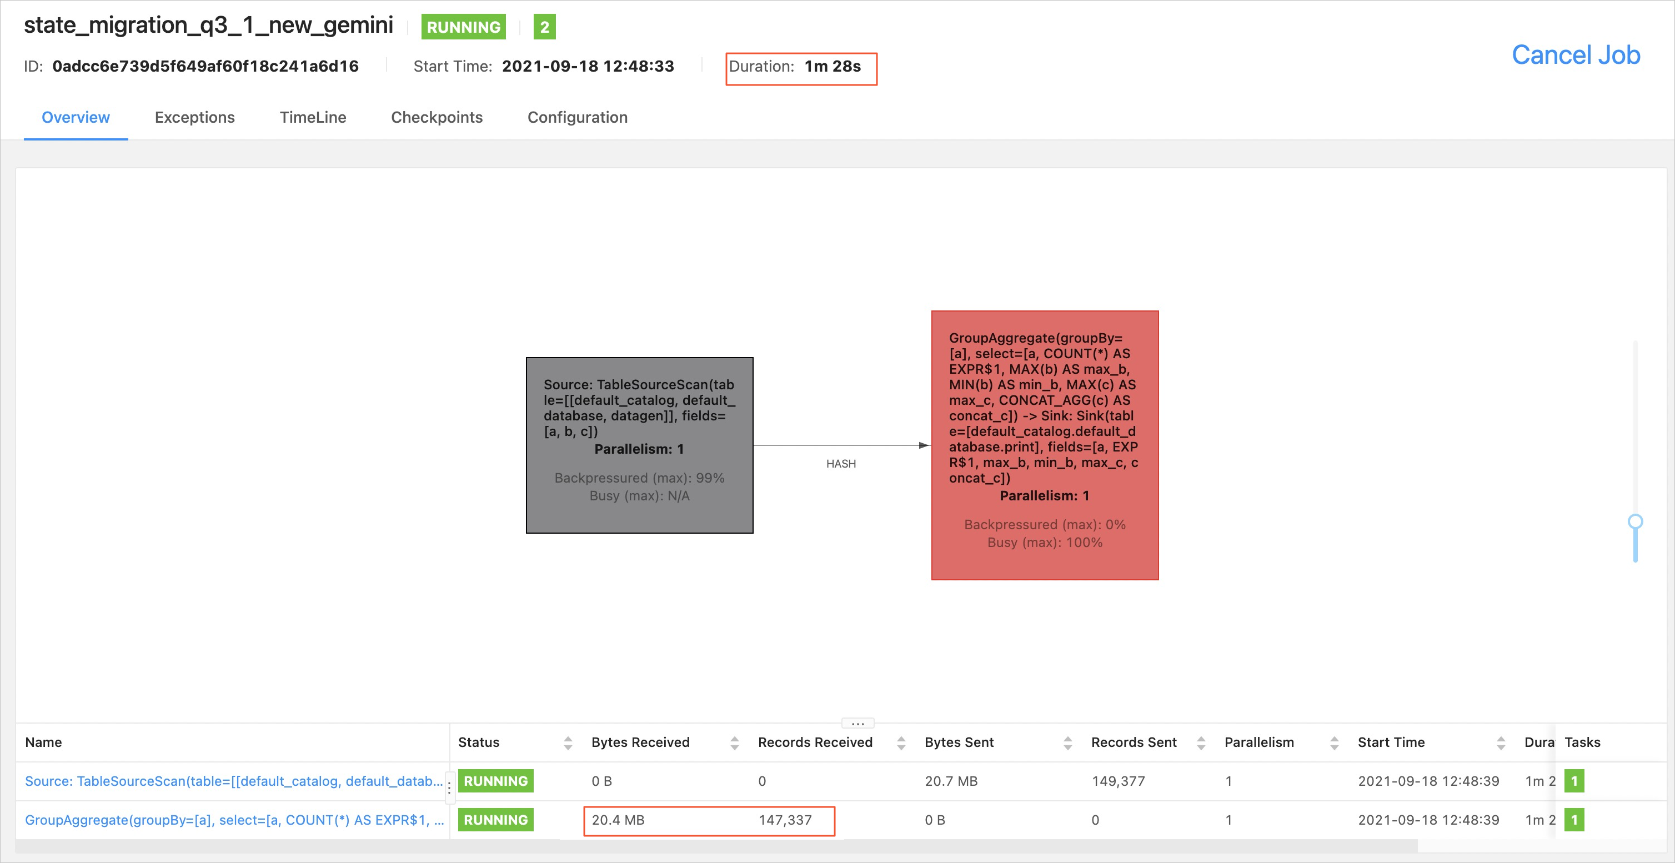Sort by Parallelism column arrows

[1333, 742]
